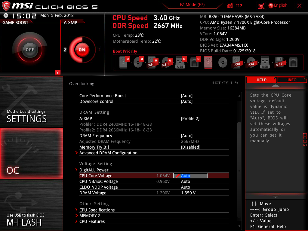
Task: Click help panel bottom collapse handle
Action: (x=276, y=196)
